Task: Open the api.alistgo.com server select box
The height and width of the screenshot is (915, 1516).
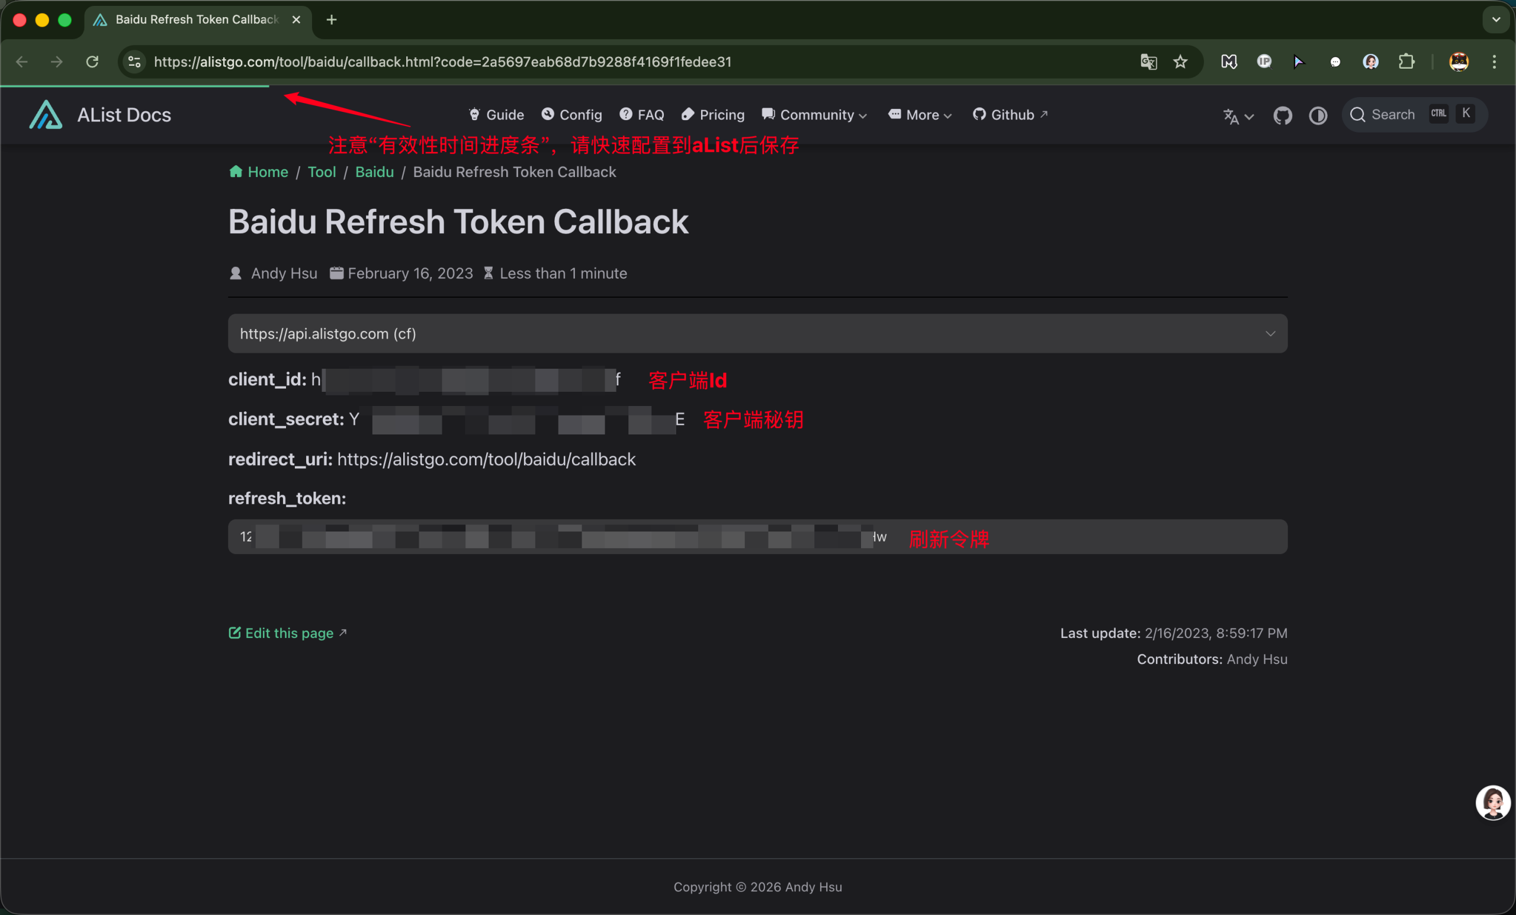Action: [x=757, y=333]
